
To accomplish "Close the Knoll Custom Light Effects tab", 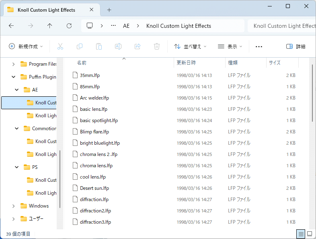I will 92,10.
